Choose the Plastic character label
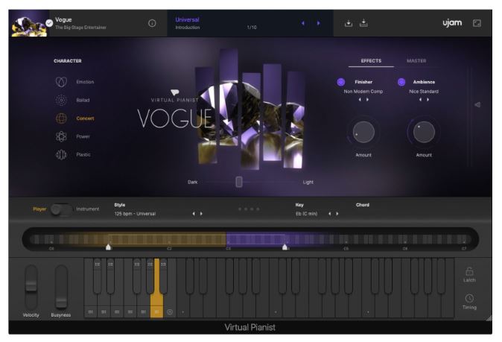The width and height of the screenshot is (502, 342). click(83, 155)
